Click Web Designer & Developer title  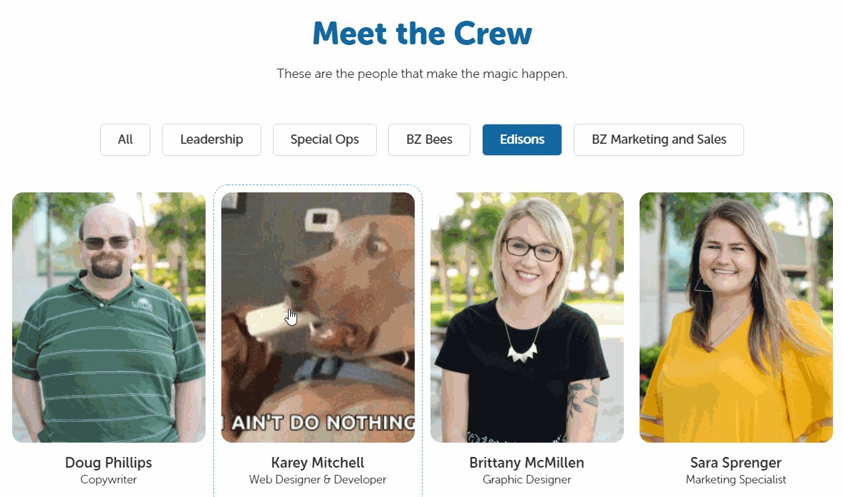click(x=318, y=479)
